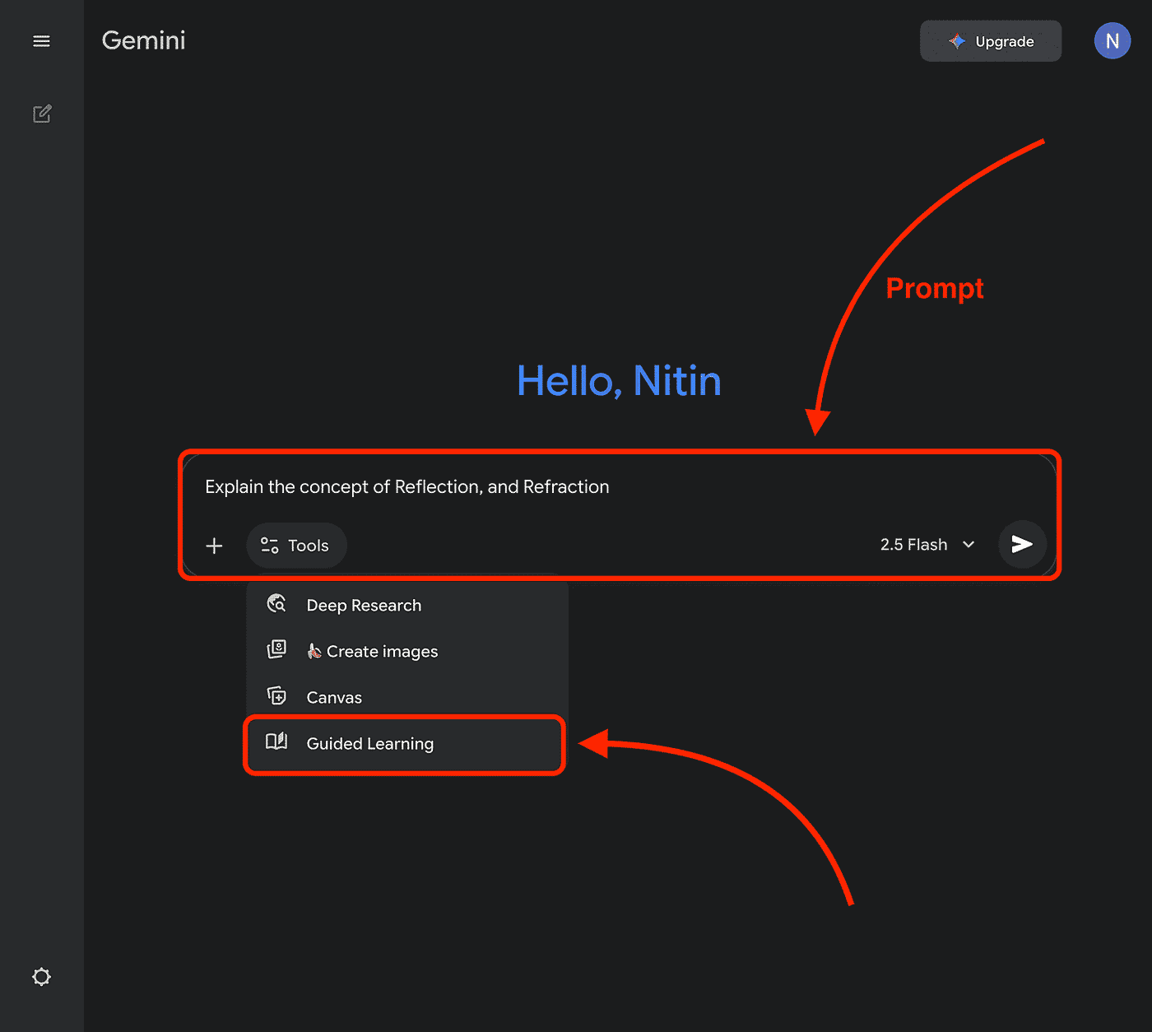
Task: Click the plus icon to add files
Action: pyautogui.click(x=214, y=546)
